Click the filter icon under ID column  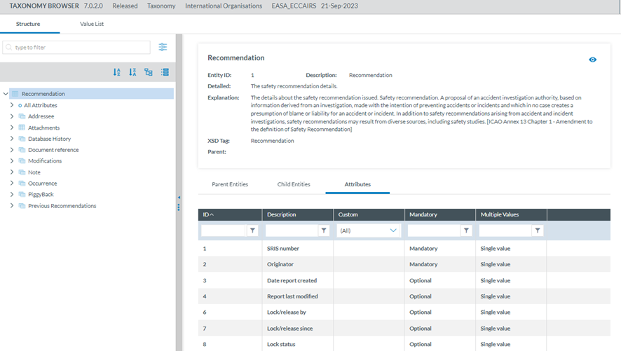click(x=252, y=230)
